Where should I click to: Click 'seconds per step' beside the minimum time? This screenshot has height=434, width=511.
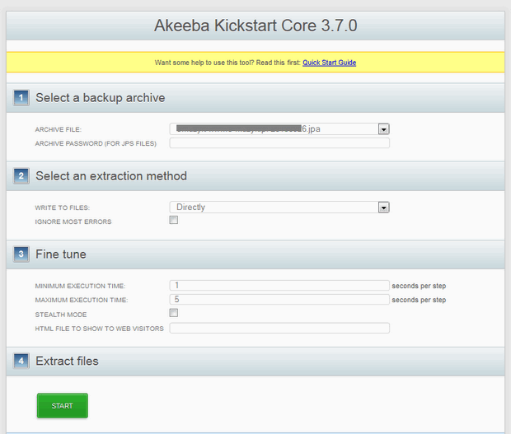click(x=419, y=286)
